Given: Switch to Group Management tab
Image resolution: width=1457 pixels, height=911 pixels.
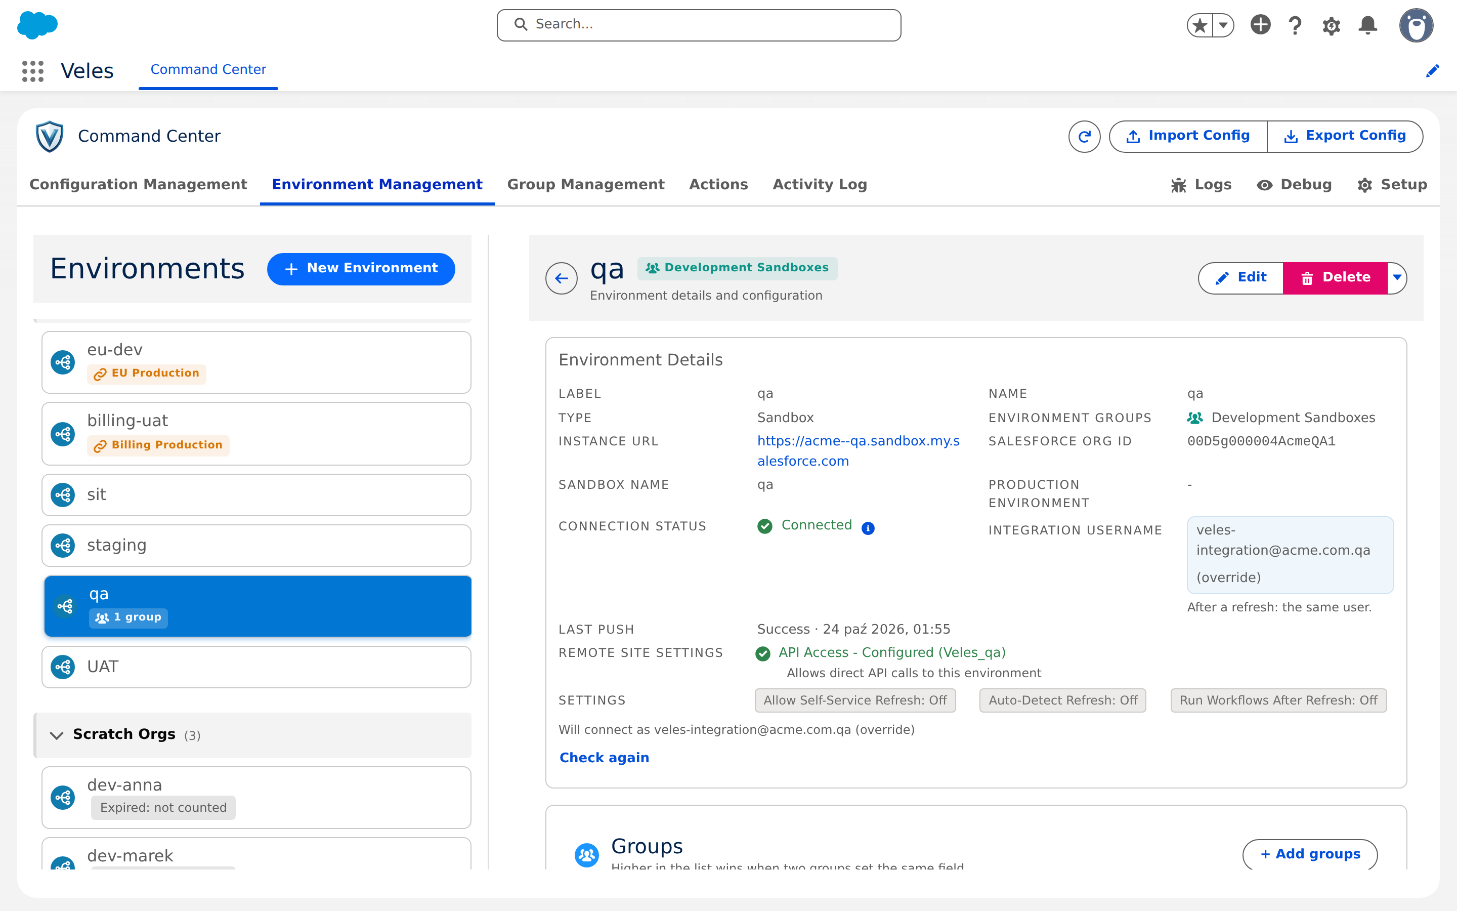Looking at the screenshot, I should (x=585, y=184).
